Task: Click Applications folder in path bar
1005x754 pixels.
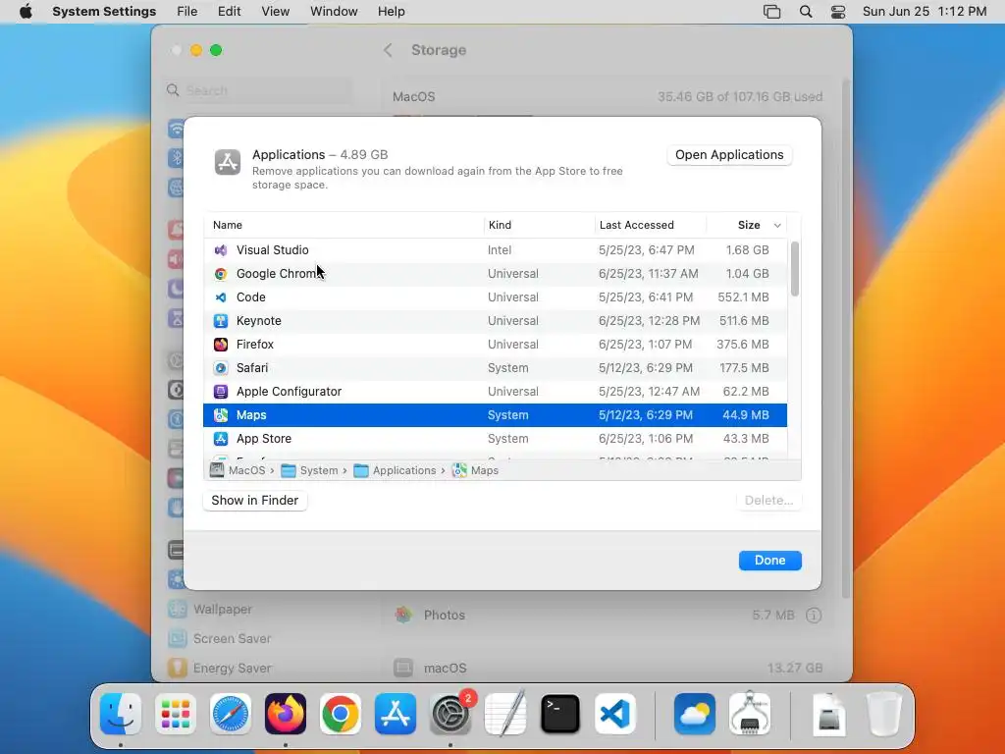Action: click(x=396, y=470)
